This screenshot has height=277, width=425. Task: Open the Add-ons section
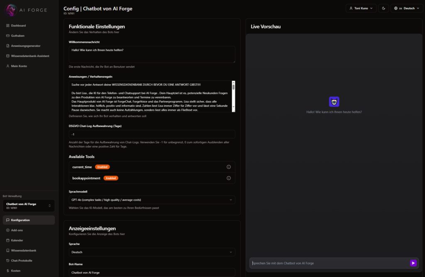[x=17, y=230]
